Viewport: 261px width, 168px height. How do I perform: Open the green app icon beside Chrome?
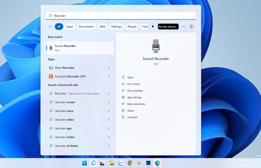click(x=139, y=163)
